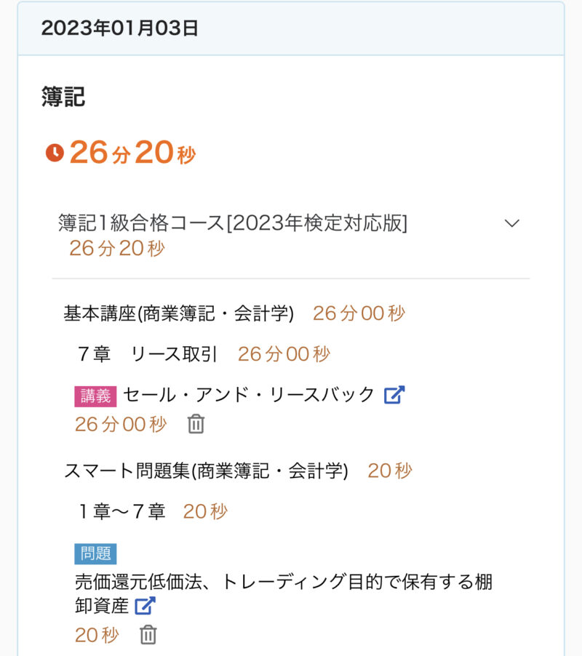This screenshot has width=582, height=656.
Task: Open the 売価還元低価法 problem link
Action: coord(284,583)
